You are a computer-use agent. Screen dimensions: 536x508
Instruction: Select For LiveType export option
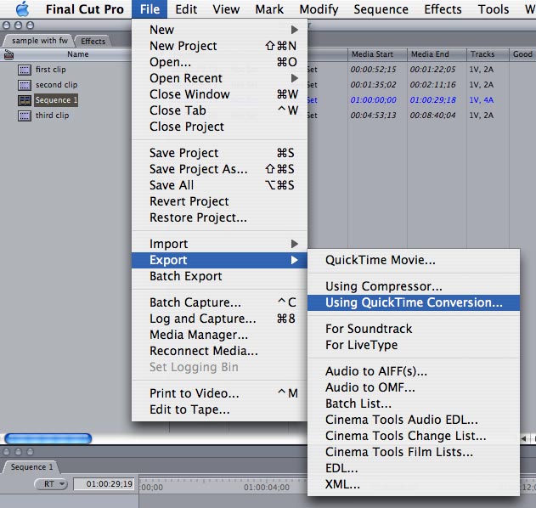point(414,345)
